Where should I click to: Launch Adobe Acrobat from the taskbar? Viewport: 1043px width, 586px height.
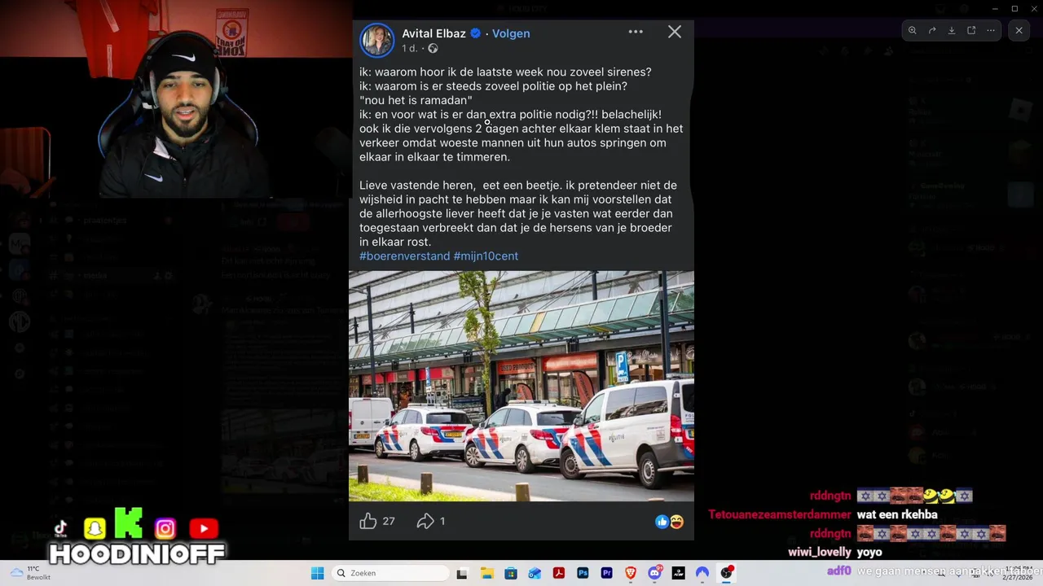[x=558, y=573]
